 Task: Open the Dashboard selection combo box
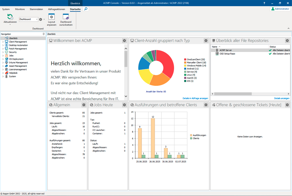pos(29,19)
